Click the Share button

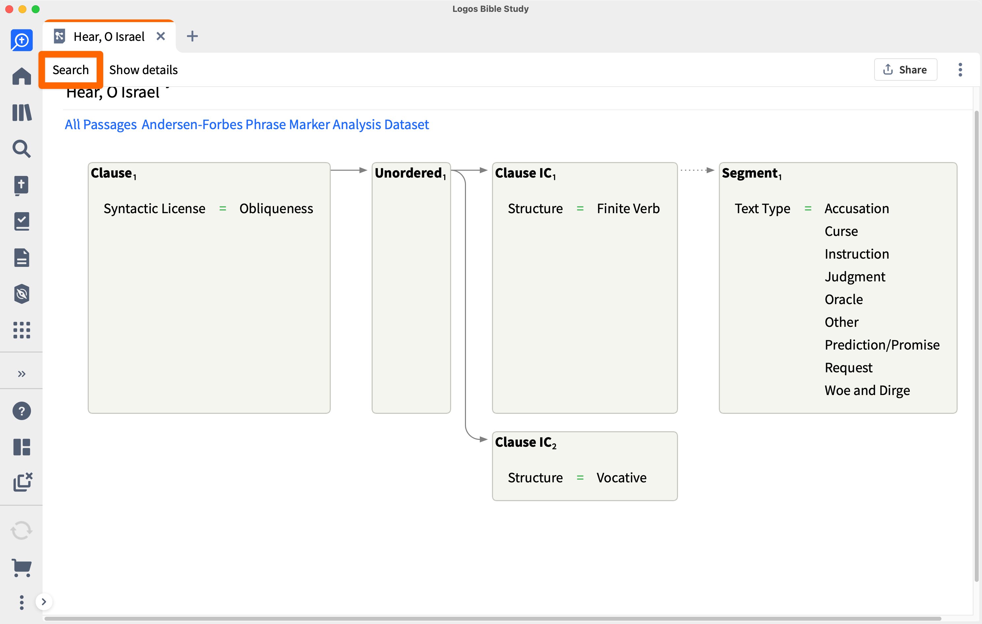point(905,70)
